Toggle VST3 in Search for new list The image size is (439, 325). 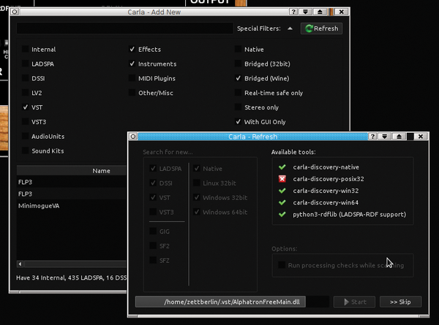click(x=153, y=212)
